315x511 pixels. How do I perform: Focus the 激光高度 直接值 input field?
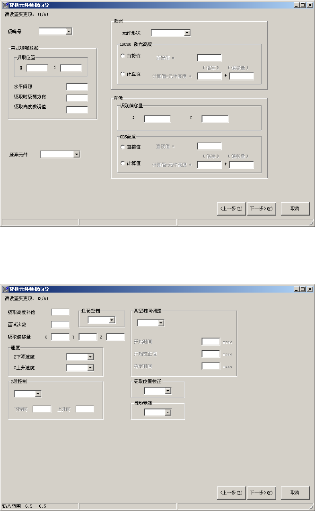pos(210,58)
